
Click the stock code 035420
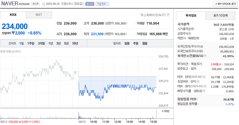(x=24, y=4)
